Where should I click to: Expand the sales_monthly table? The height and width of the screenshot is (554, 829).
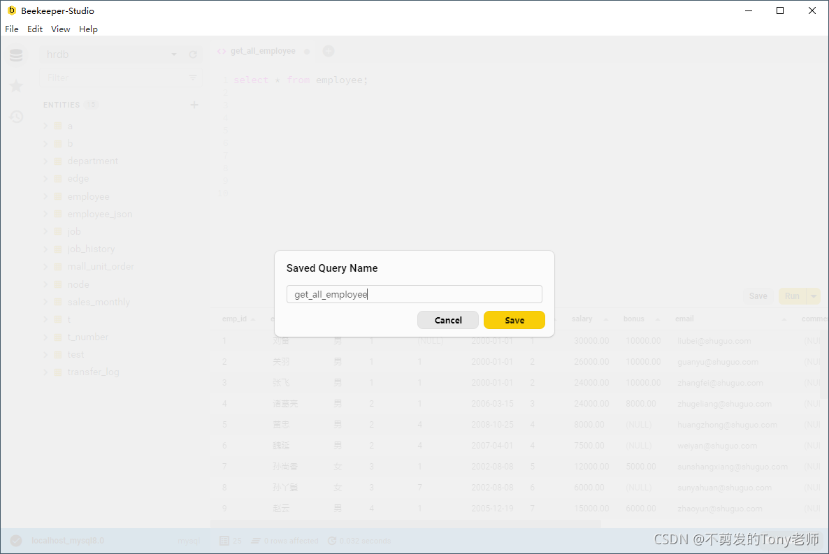45,302
